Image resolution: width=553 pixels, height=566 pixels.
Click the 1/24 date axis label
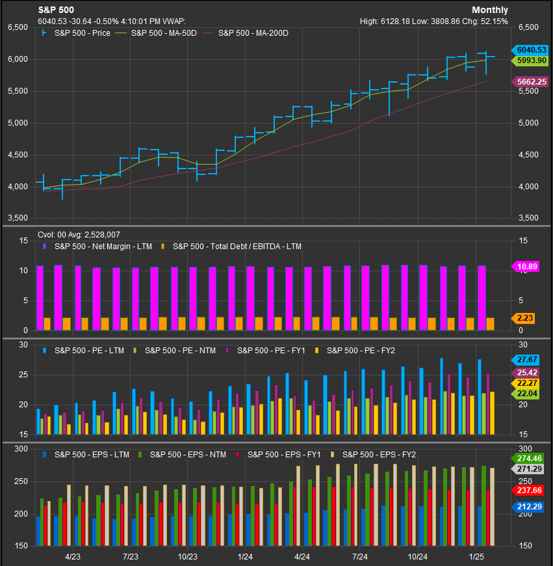tap(245, 557)
